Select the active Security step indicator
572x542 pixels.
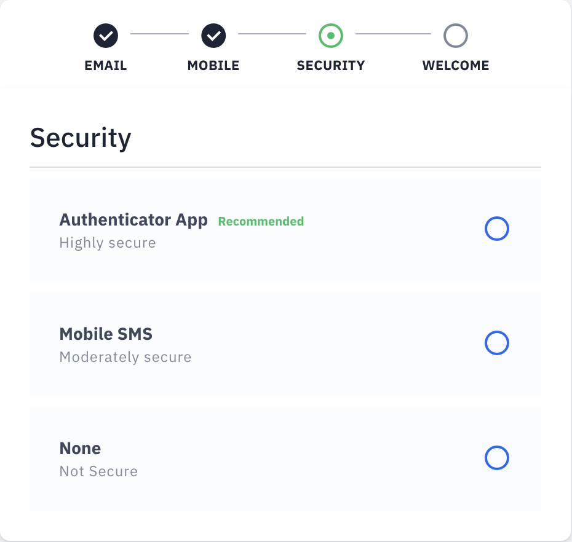(x=330, y=36)
